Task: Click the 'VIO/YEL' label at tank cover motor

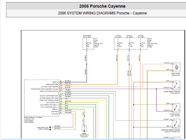Action: [167, 63]
